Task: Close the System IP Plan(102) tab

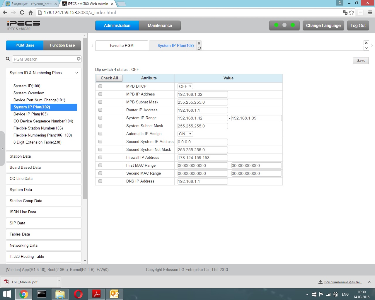Action: [199, 43]
